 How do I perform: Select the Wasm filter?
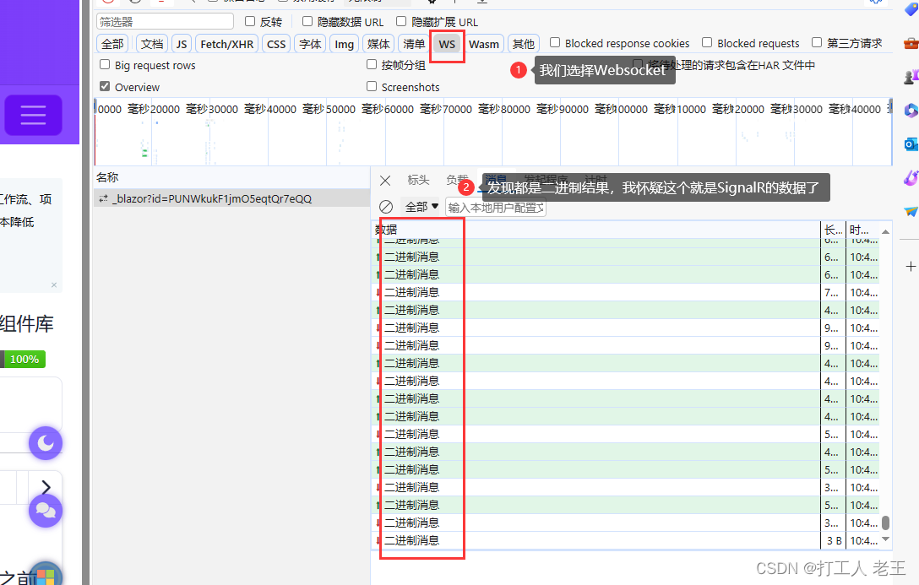pos(484,44)
